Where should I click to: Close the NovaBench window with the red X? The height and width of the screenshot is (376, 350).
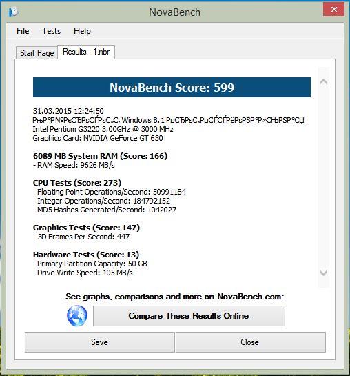tap(333, 9)
